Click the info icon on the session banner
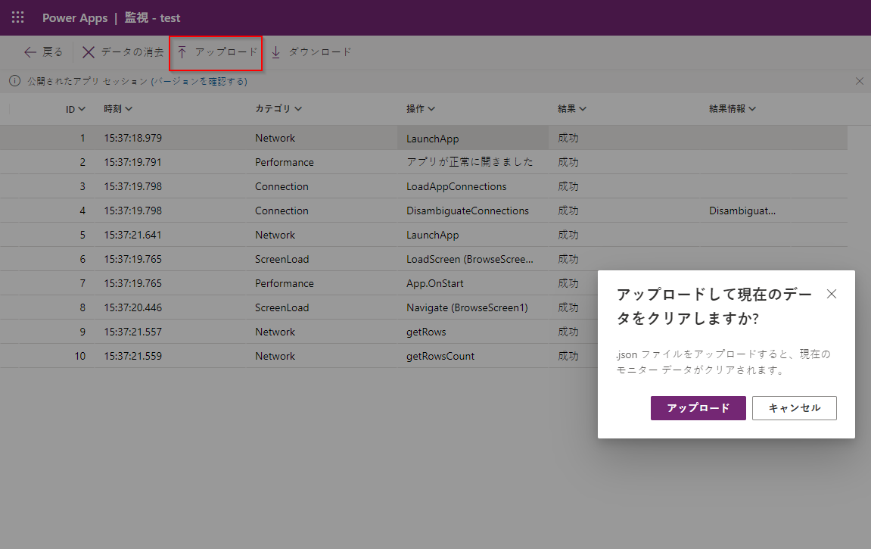This screenshot has width=871, height=549. 14,81
